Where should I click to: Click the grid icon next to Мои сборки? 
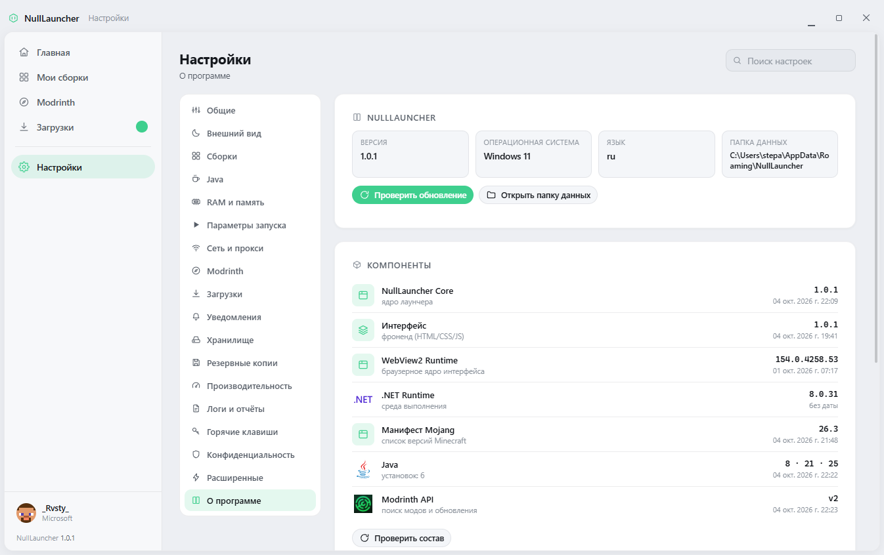pos(24,77)
